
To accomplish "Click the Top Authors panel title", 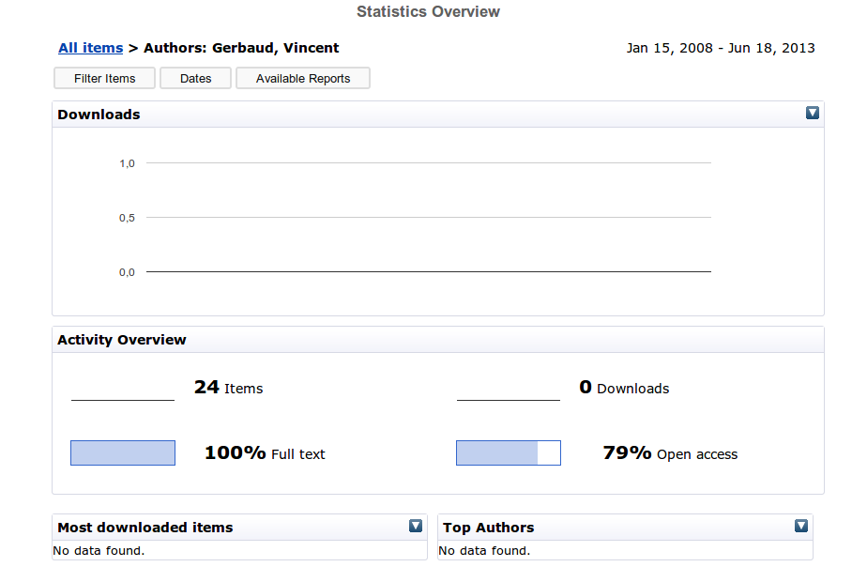I will coord(488,528).
